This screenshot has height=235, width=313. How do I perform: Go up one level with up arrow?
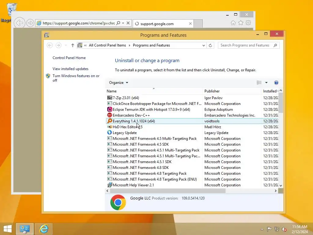73,45
